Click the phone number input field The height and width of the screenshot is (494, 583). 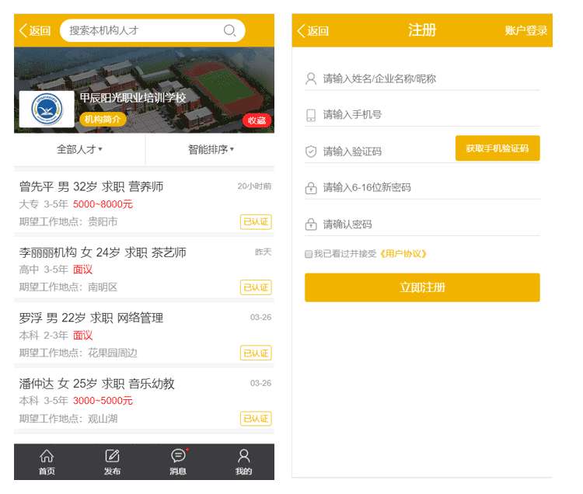(x=422, y=115)
